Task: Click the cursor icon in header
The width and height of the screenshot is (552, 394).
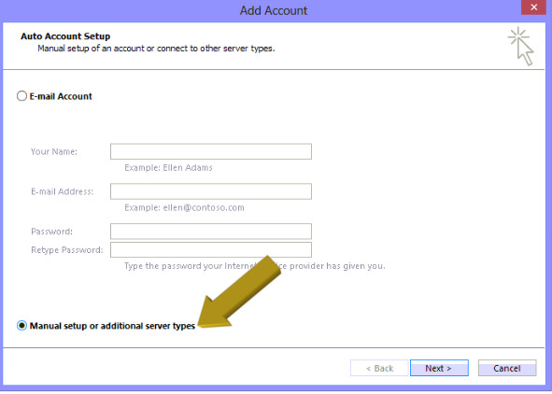Action: 521,46
